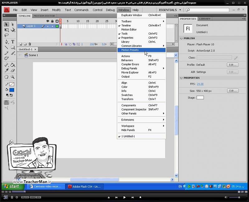
Task: Toggle Show/Hide All Layers eye icon
Action: 48,21
